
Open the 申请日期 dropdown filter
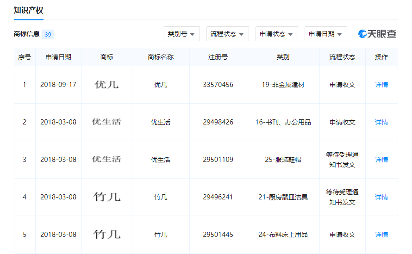326,34
